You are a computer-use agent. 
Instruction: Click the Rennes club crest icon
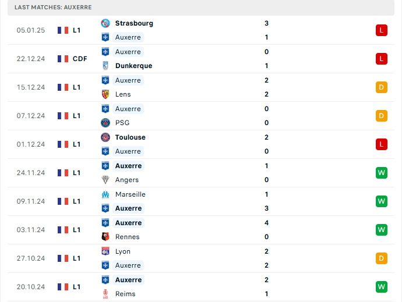(x=105, y=237)
